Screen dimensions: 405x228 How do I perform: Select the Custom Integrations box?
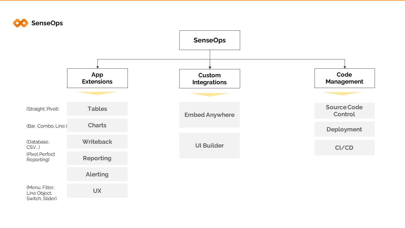coord(209,79)
